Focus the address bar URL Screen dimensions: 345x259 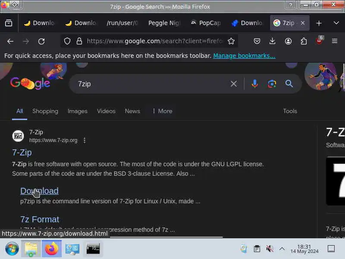(x=155, y=41)
